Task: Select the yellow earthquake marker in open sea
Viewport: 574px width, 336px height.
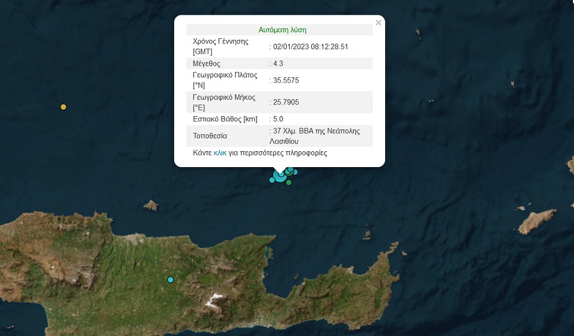Action: click(63, 107)
